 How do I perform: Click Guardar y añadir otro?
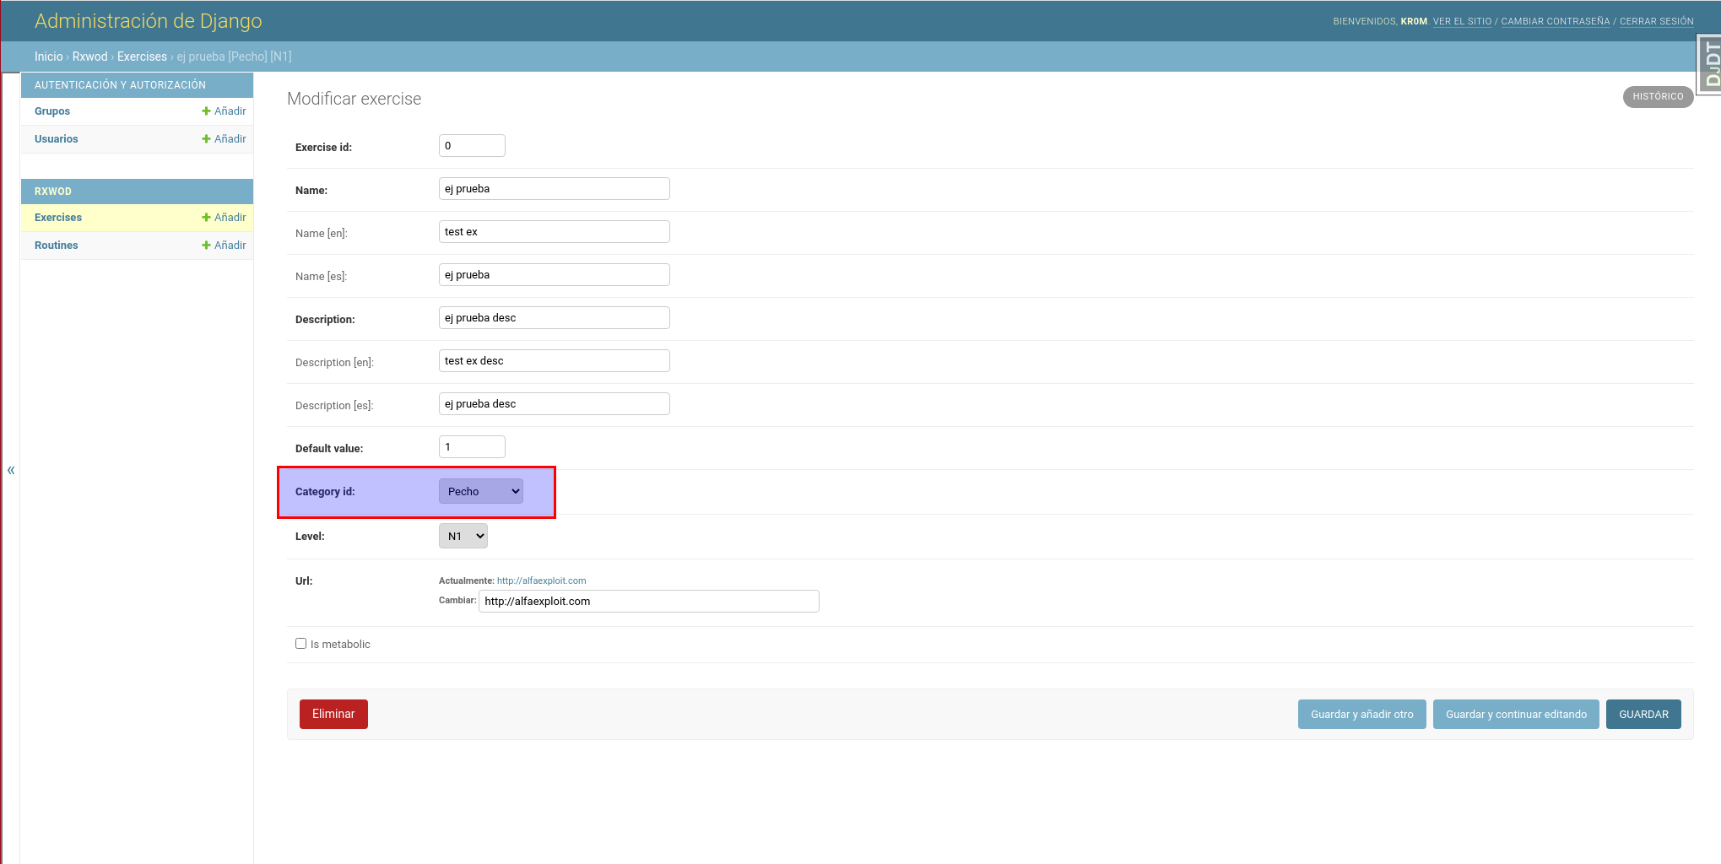(1361, 714)
